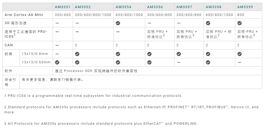Viewport: 266px width, 128px height.
Task: Click 13x13/0.65mm checkmark for AM3351
Action: (57, 62)
